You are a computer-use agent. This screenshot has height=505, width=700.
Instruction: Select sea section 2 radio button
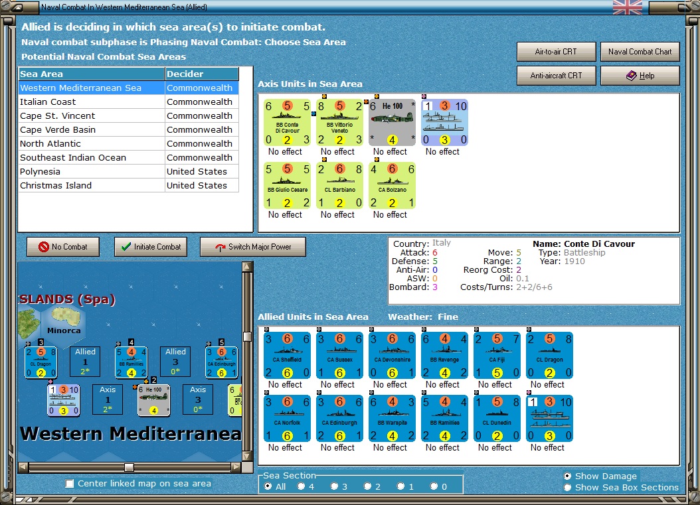[x=367, y=486]
